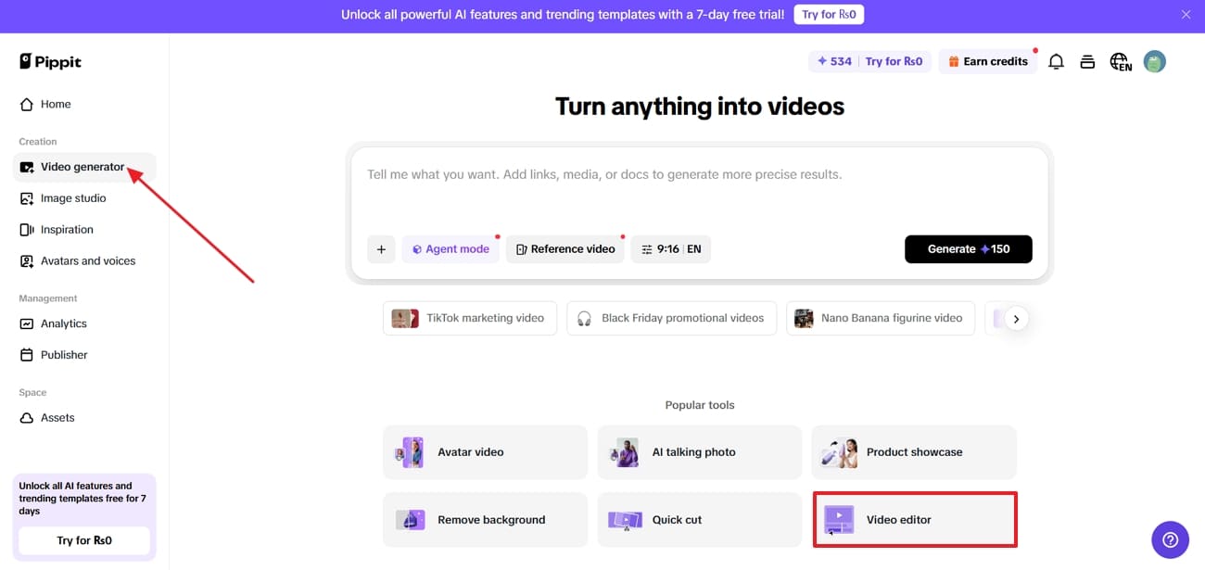This screenshot has width=1205, height=570.
Task: Click the Inspiration sidebar icon
Action: click(25, 229)
